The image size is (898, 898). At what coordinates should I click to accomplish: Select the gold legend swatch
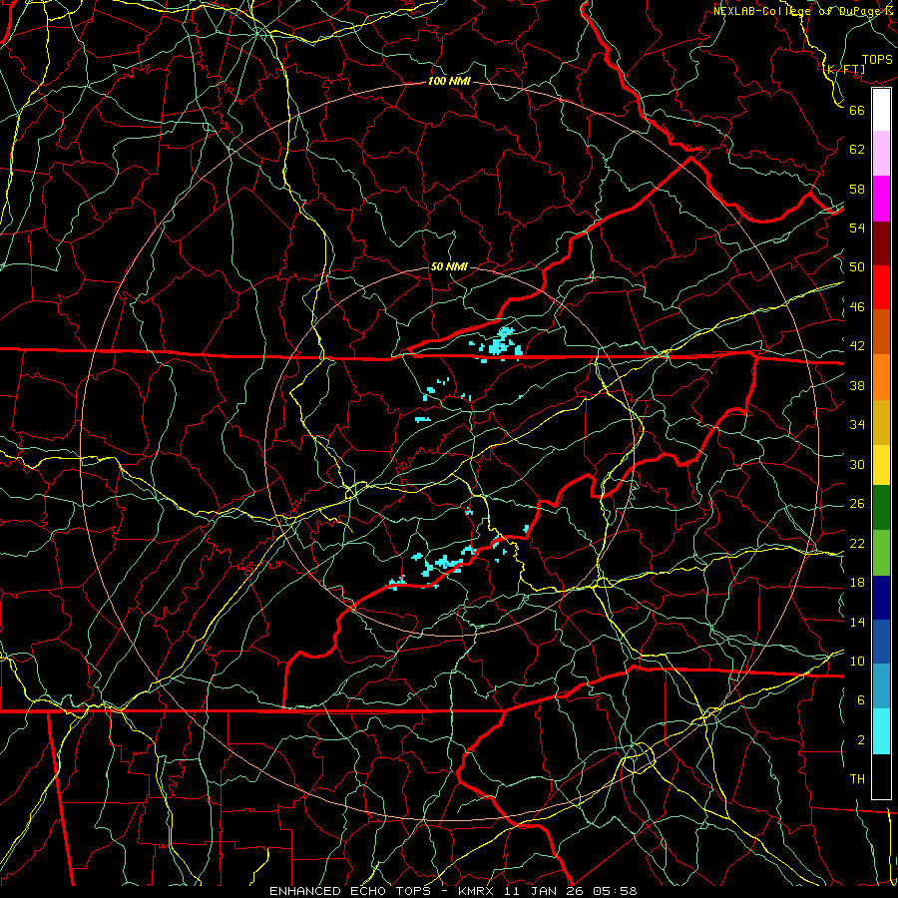881,422
